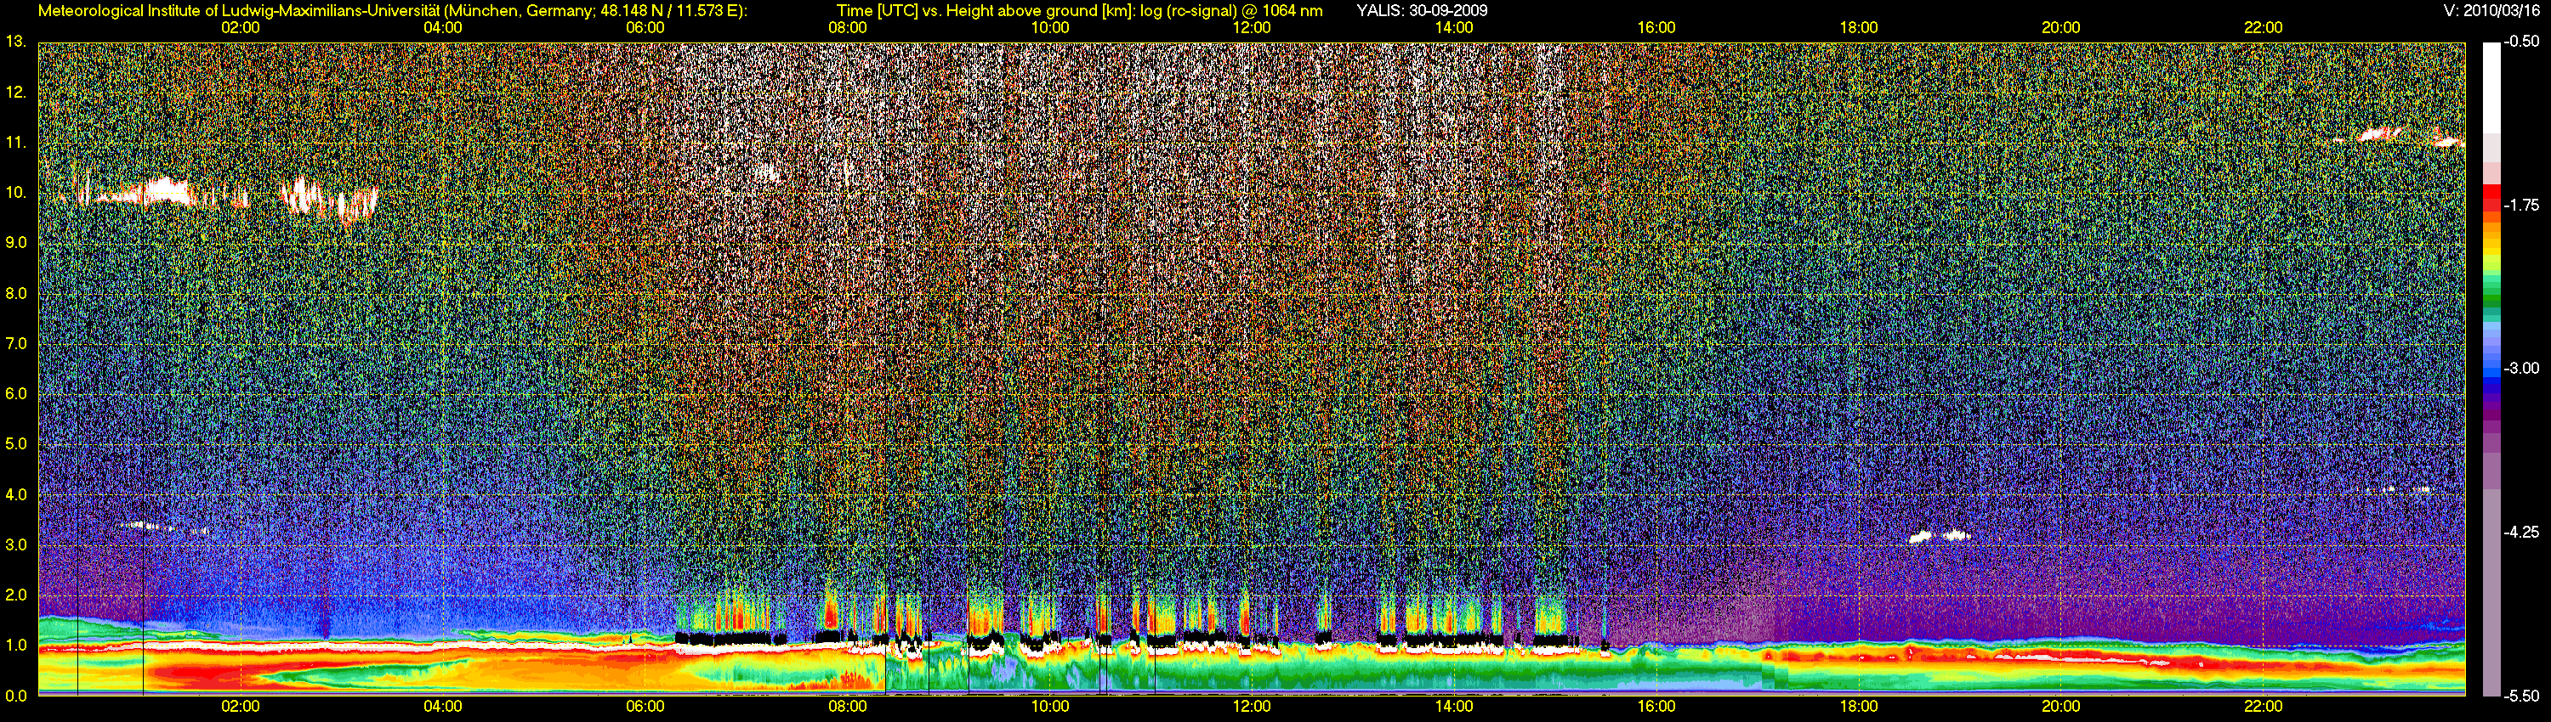Image resolution: width=2551 pixels, height=722 pixels.
Task: Click 14:00 on the top time axis
Action: pos(1454,28)
